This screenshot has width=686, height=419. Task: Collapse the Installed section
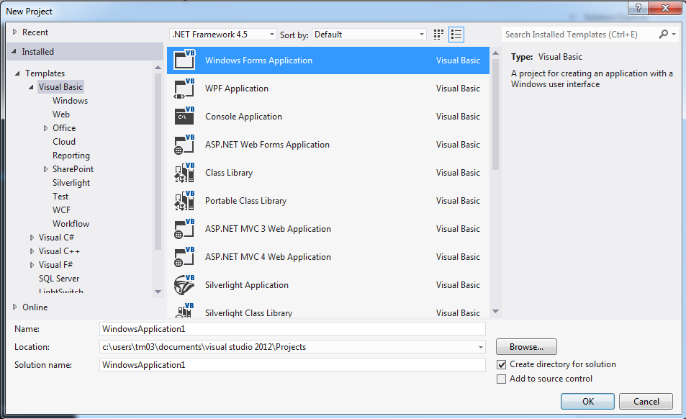pyautogui.click(x=14, y=52)
